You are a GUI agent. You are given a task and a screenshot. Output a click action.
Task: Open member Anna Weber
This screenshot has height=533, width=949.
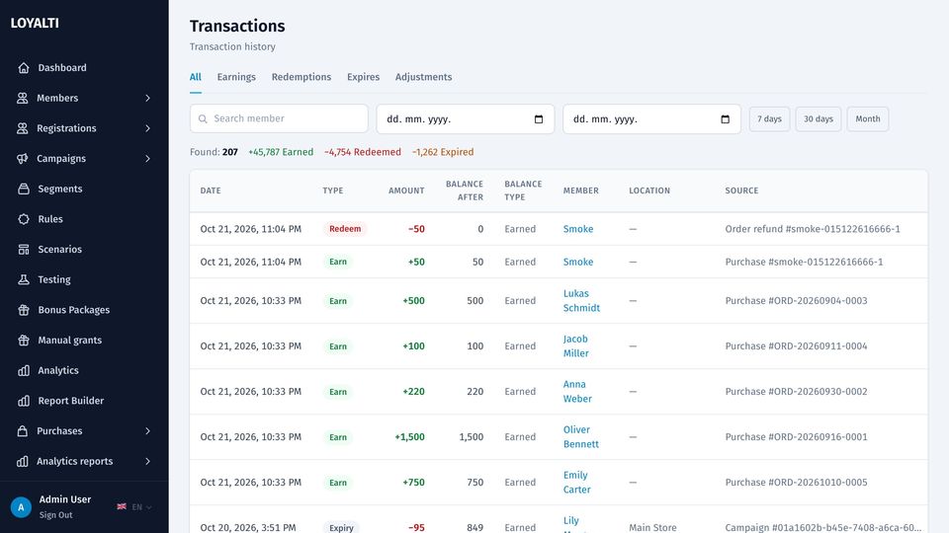tap(577, 391)
